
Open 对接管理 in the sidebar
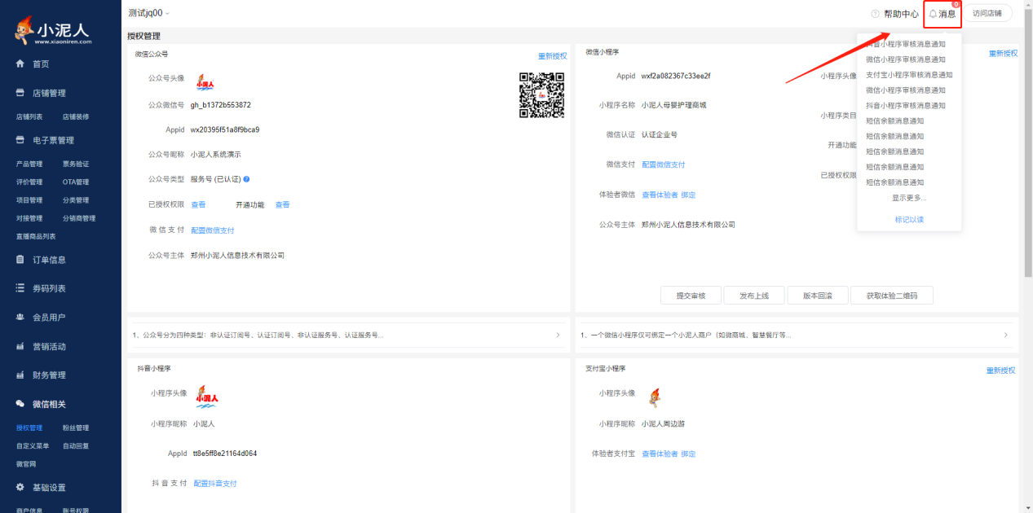[30, 218]
